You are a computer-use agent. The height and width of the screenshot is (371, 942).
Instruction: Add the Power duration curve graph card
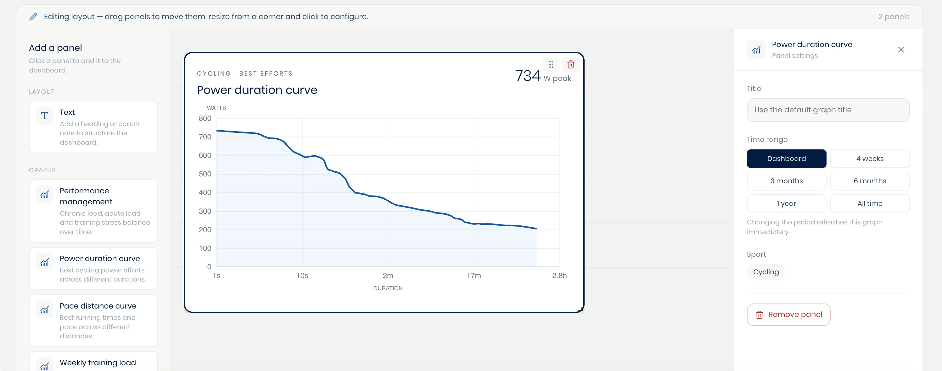(x=93, y=268)
